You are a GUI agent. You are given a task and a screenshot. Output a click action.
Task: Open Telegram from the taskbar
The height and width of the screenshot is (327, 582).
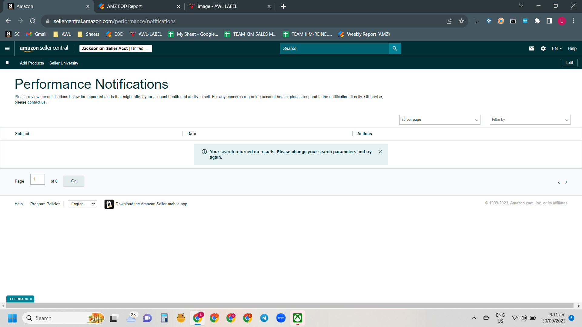click(x=264, y=318)
